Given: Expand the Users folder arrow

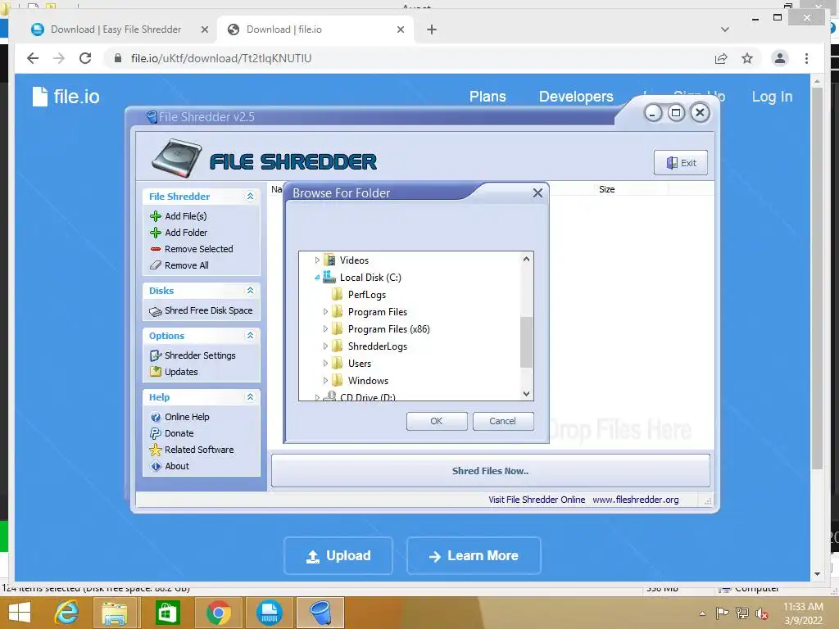Looking at the screenshot, I should [324, 363].
